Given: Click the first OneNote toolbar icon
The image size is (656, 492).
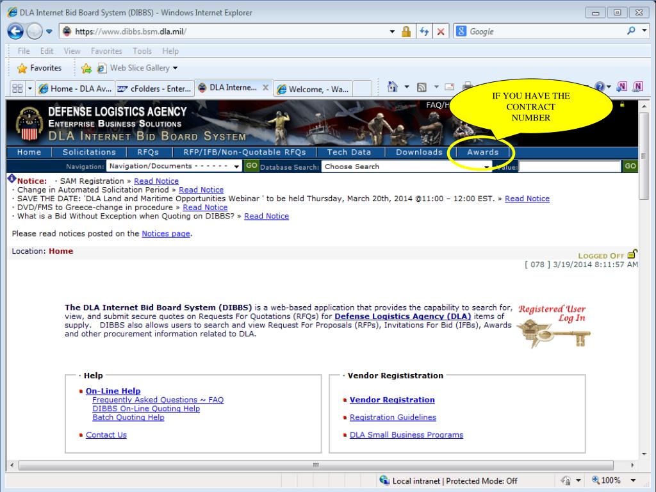Looking at the screenshot, I should tap(622, 86).
